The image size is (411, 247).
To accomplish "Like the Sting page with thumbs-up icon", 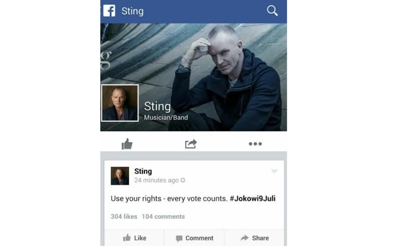I will point(127,144).
